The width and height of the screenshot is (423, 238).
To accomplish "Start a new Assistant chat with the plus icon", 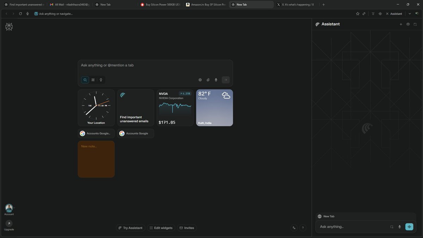I will 401,24.
